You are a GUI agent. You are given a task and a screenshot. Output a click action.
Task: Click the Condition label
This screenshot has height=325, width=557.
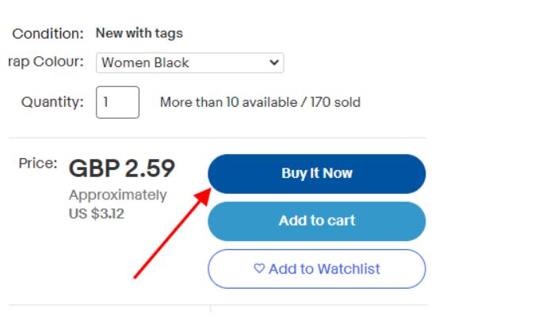tap(47, 34)
